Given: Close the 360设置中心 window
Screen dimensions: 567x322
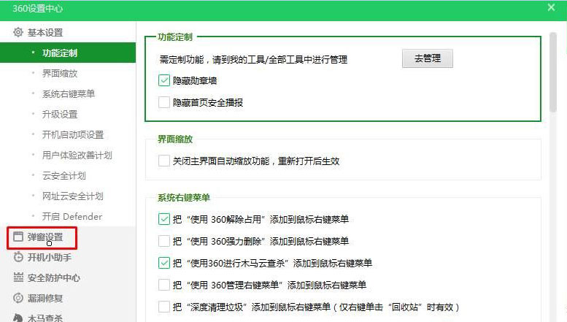Looking at the screenshot, I should click(551, 7).
